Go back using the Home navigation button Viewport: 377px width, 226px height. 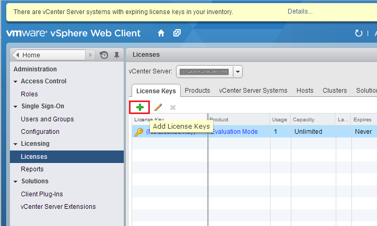point(49,55)
